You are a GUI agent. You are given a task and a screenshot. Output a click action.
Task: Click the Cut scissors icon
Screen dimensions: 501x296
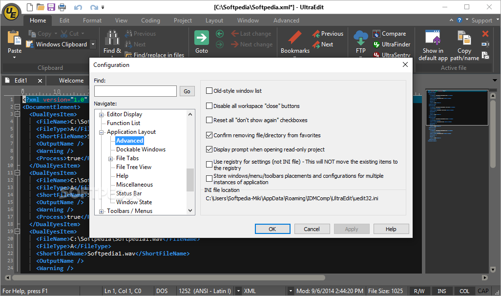coord(64,33)
